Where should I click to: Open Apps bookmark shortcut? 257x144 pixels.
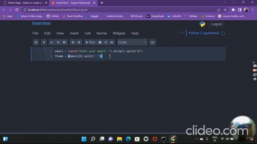click(x=8, y=16)
